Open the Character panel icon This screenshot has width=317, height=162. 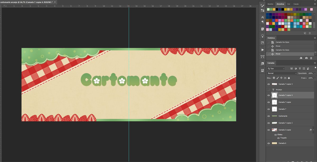[x=262, y=17]
